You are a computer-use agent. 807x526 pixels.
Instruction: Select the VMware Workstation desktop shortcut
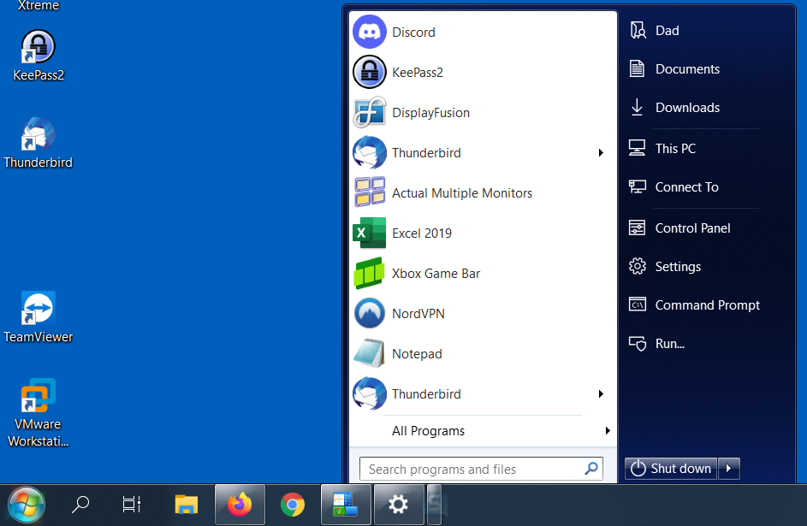point(39,413)
